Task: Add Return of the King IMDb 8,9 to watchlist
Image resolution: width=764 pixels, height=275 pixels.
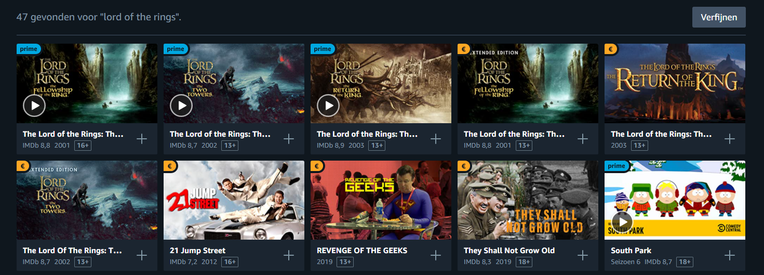Action: click(436, 139)
